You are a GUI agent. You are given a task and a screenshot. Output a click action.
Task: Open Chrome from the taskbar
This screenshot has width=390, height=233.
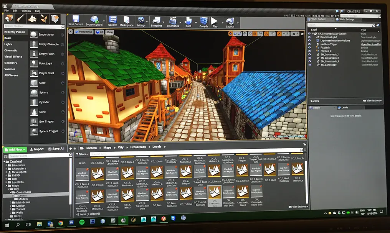coord(61,223)
